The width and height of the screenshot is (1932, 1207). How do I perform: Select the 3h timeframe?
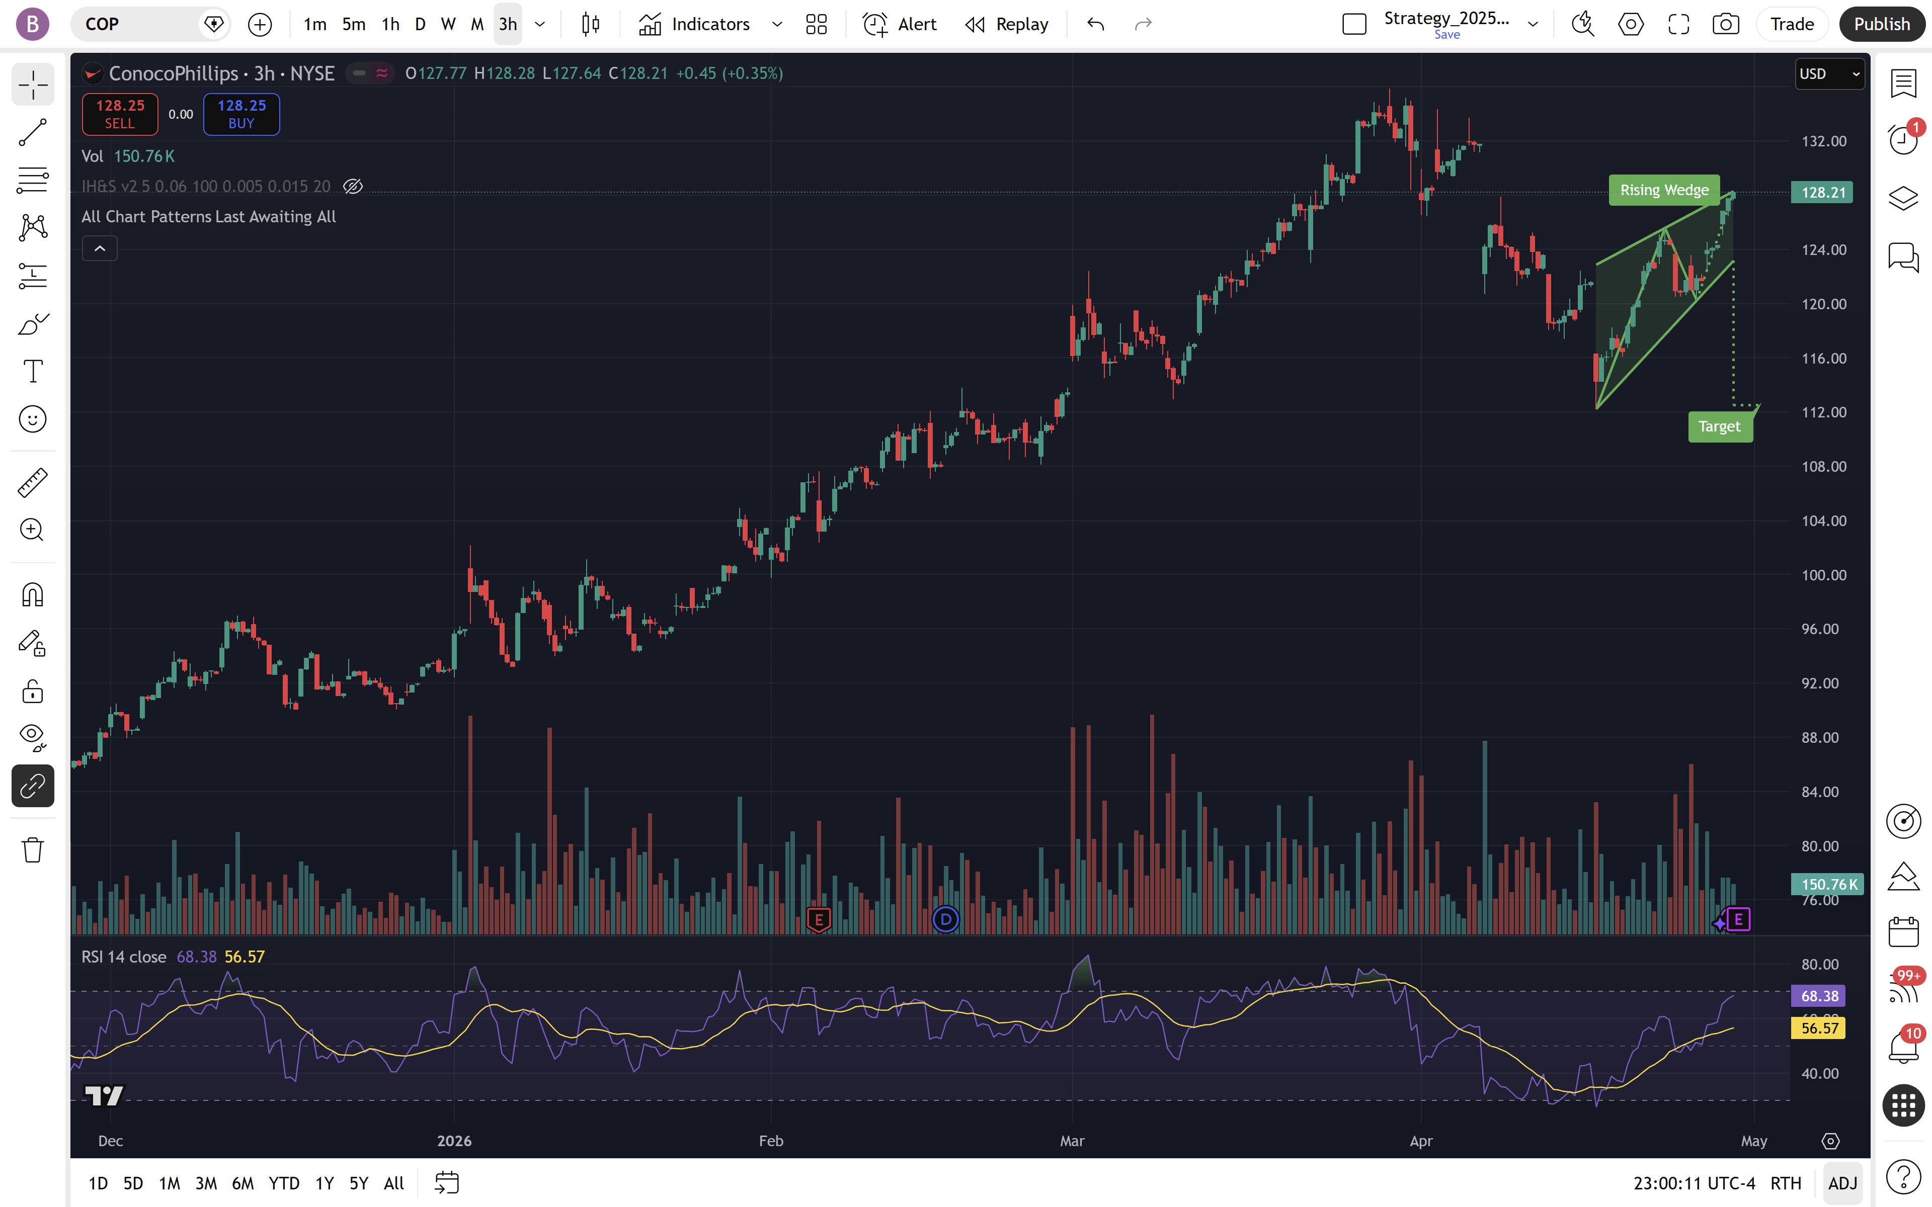pos(508,24)
